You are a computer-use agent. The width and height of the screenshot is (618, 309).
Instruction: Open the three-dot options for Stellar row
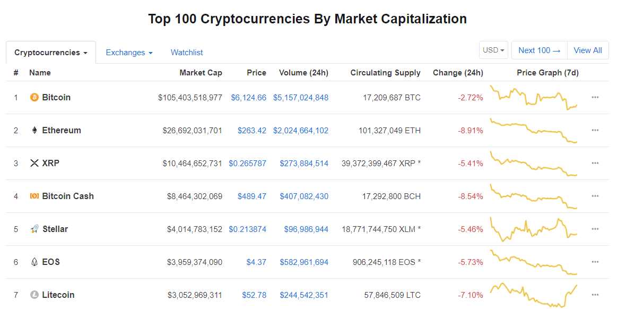tap(595, 229)
